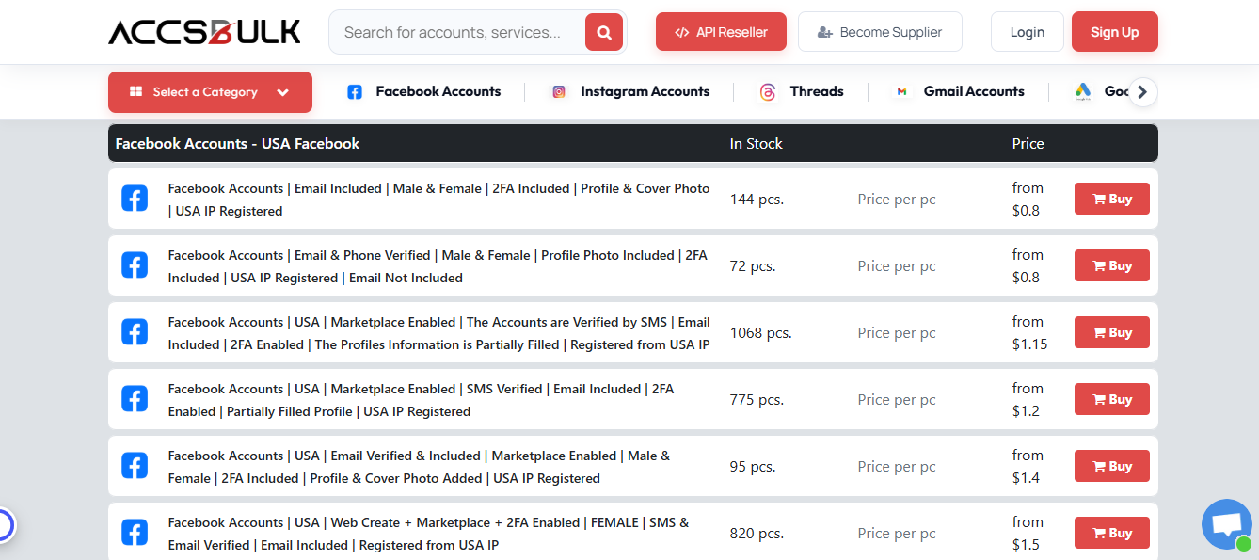The image size is (1259, 560).
Task: Buy the 820 pcs. $1.5 listing
Action: [x=1112, y=533]
